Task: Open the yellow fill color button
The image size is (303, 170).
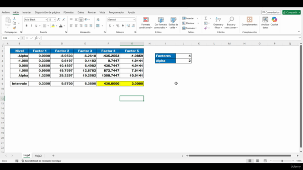Action: (x=53, y=26)
